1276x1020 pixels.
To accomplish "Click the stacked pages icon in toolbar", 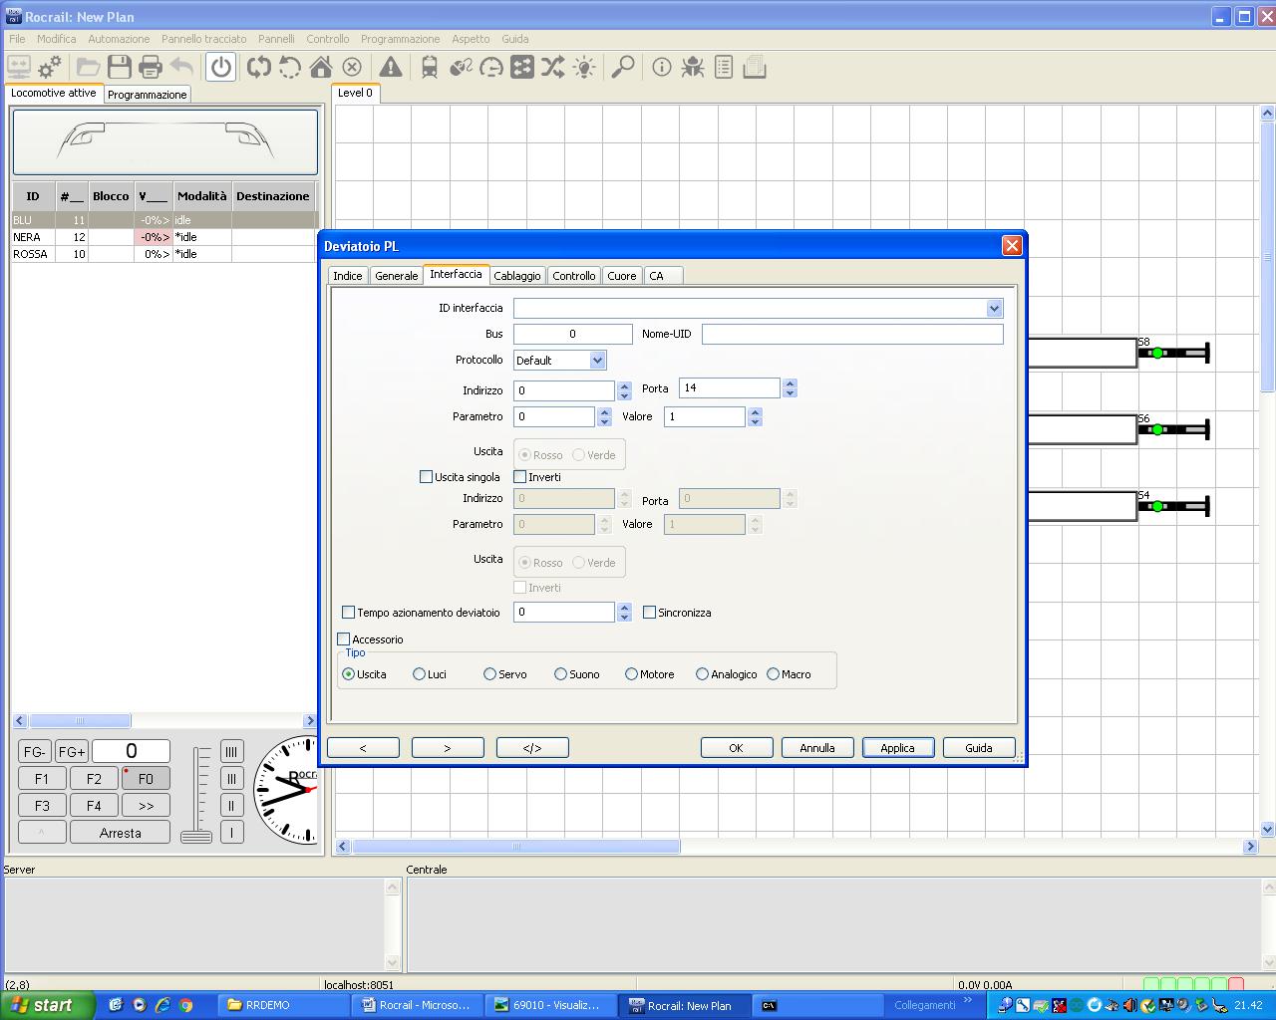I will [755, 67].
